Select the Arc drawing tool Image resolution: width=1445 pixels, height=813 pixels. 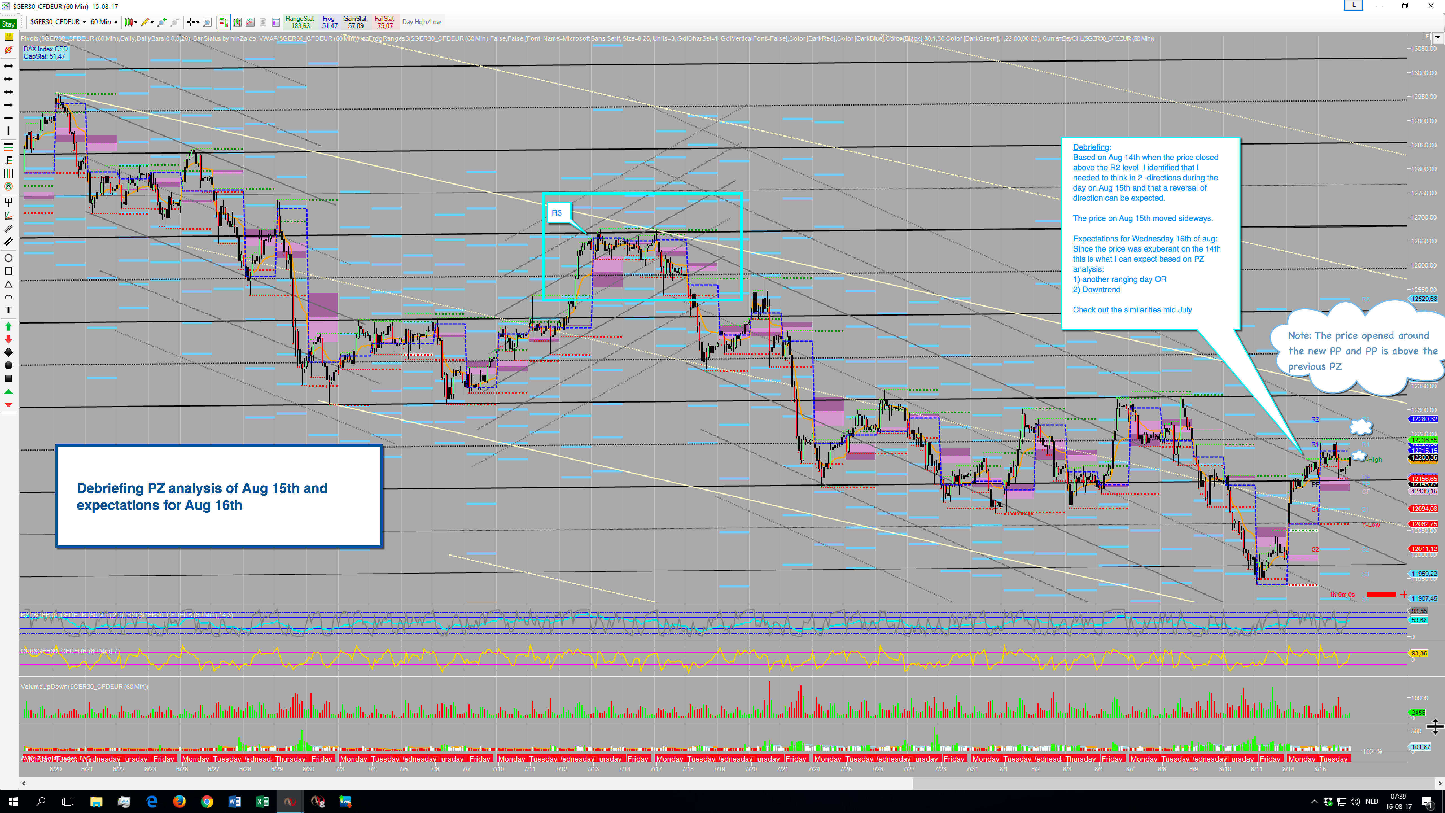pyautogui.click(x=8, y=297)
